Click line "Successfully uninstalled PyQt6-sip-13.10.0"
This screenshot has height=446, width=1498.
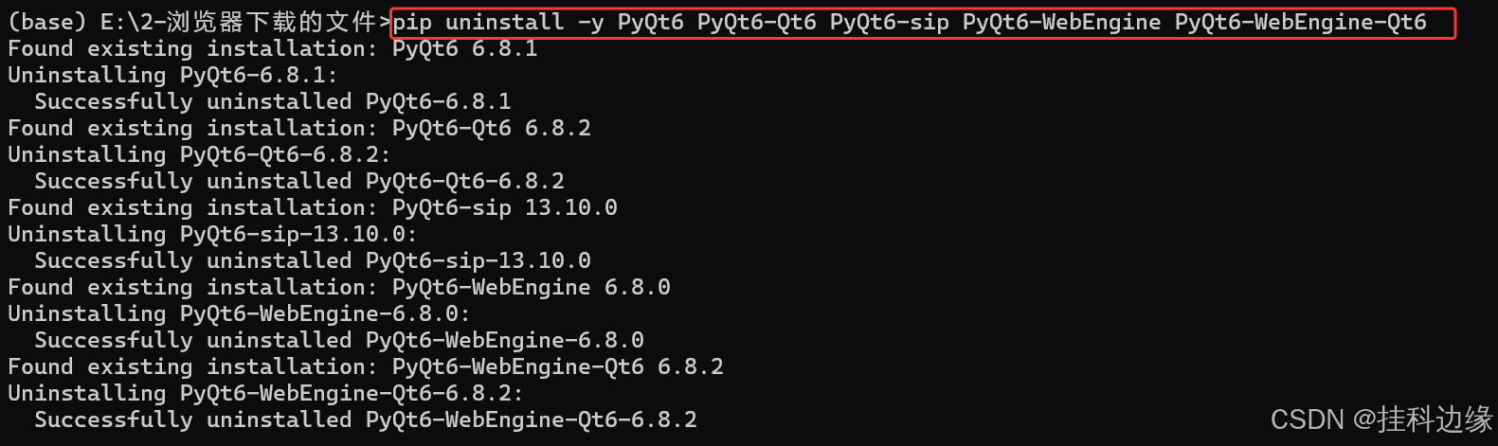coord(313,260)
